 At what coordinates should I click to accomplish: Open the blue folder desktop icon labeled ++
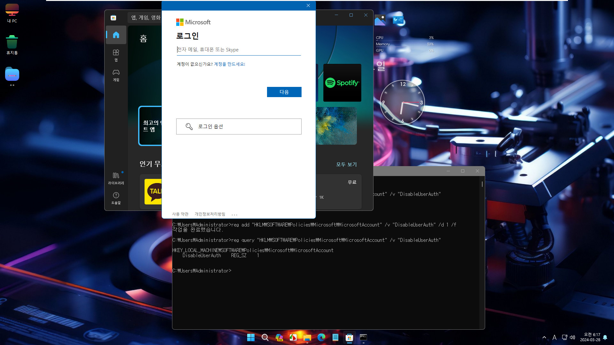click(12, 77)
